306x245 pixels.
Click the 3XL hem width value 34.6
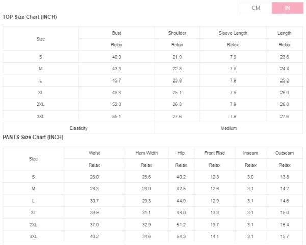point(146,237)
